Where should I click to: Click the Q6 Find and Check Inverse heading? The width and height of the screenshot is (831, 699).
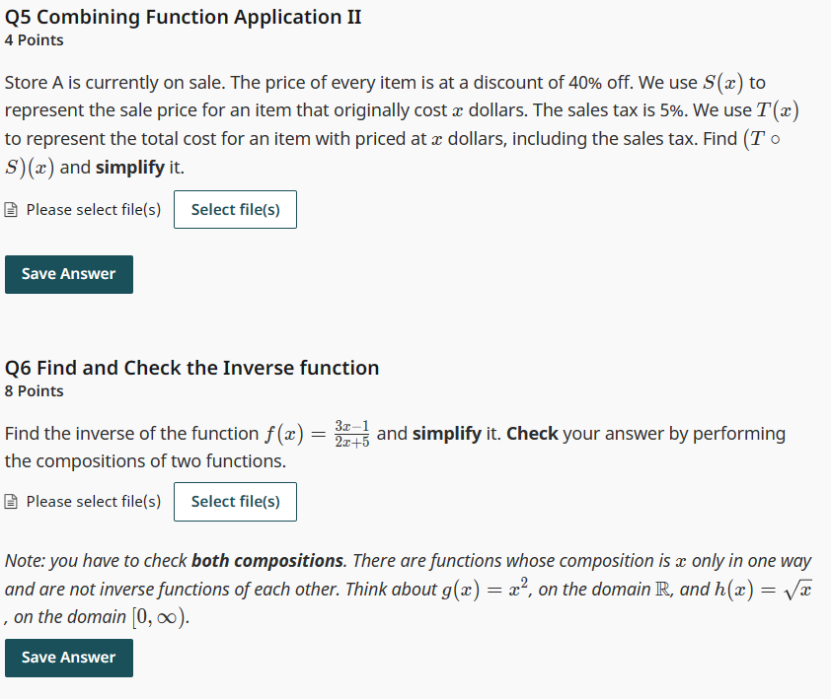click(x=191, y=367)
